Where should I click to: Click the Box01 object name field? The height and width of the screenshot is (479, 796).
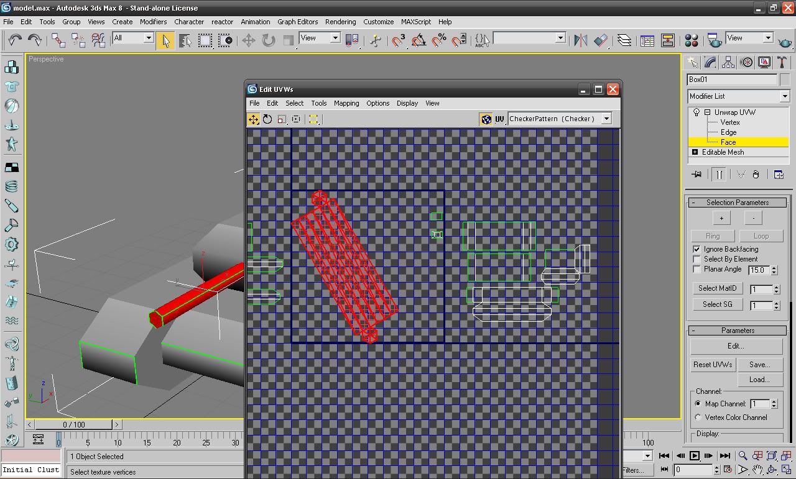(x=732, y=80)
